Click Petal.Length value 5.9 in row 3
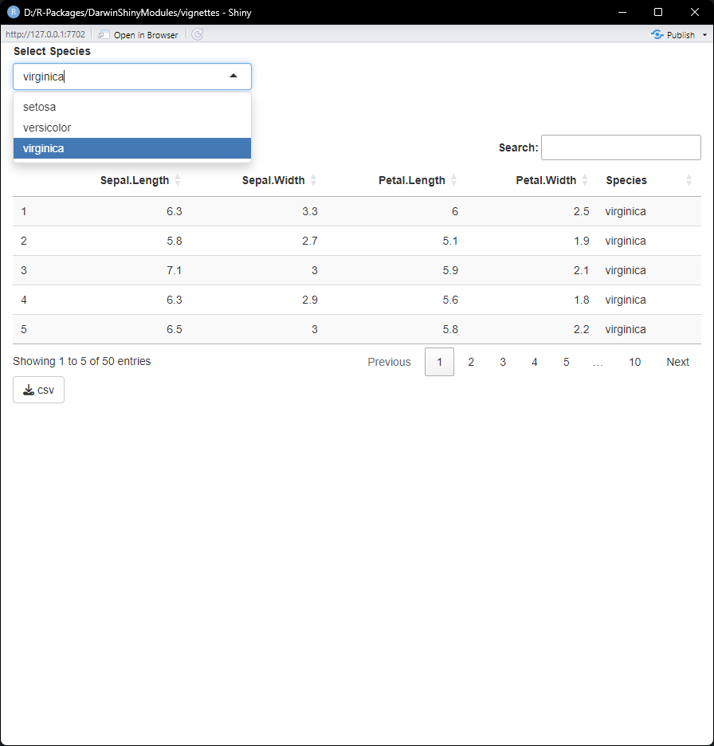The width and height of the screenshot is (714, 746). pos(450,270)
